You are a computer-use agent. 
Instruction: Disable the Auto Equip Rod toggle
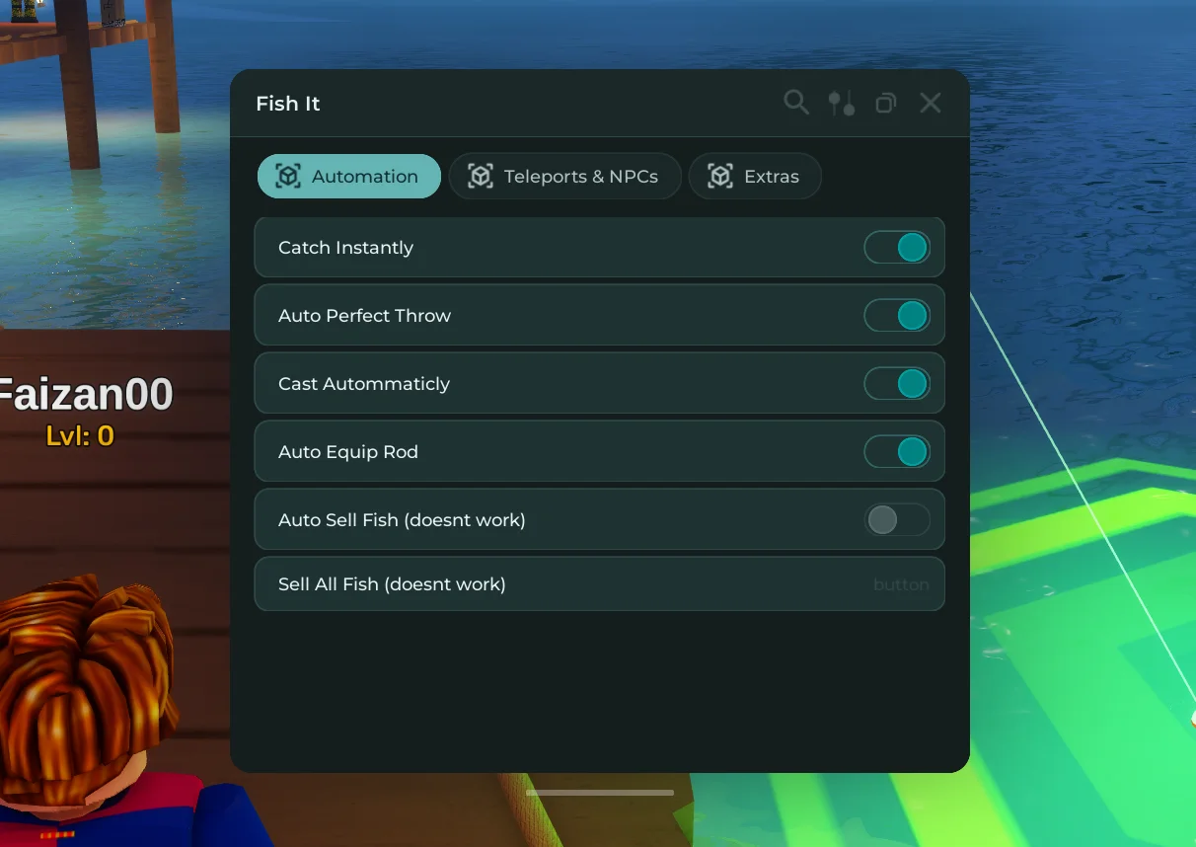click(x=897, y=452)
